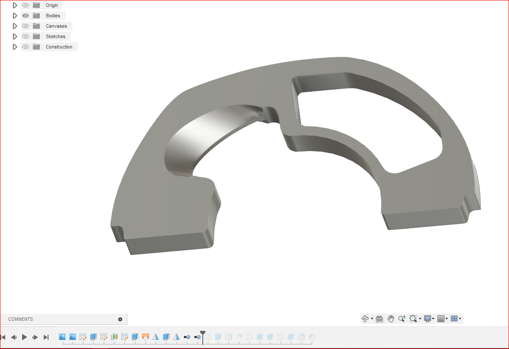Click the Grid and Snaps icon
Screen dimensions: 509x349
[x=441, y=318]
